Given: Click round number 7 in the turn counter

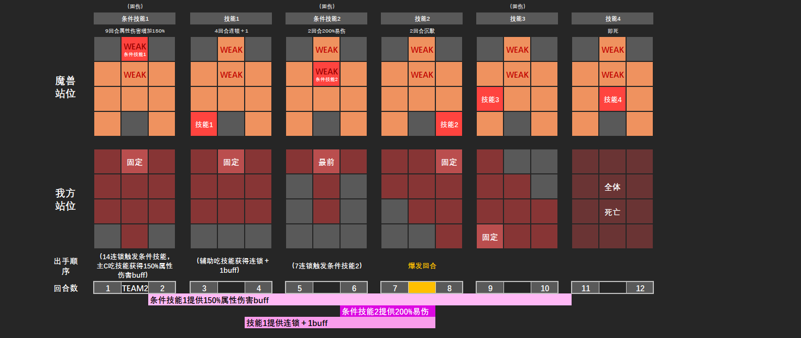Looking at the screenshot, I should (x=396, y=288).
